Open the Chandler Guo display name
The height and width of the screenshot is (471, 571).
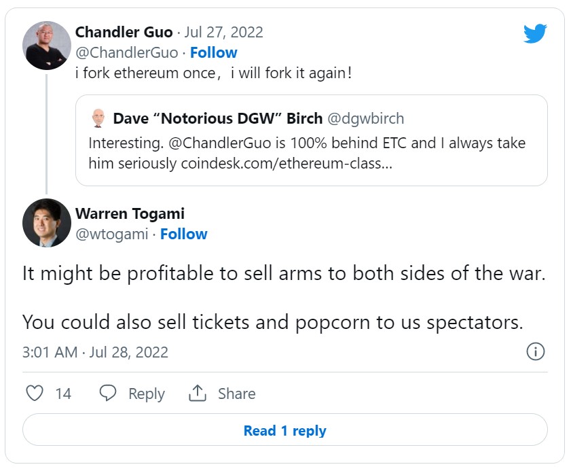click(124, 32)
